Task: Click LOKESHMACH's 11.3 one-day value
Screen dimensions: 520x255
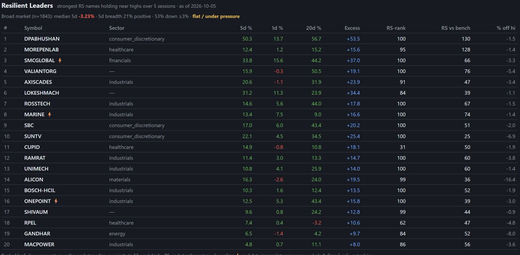Action: point(278,93)
